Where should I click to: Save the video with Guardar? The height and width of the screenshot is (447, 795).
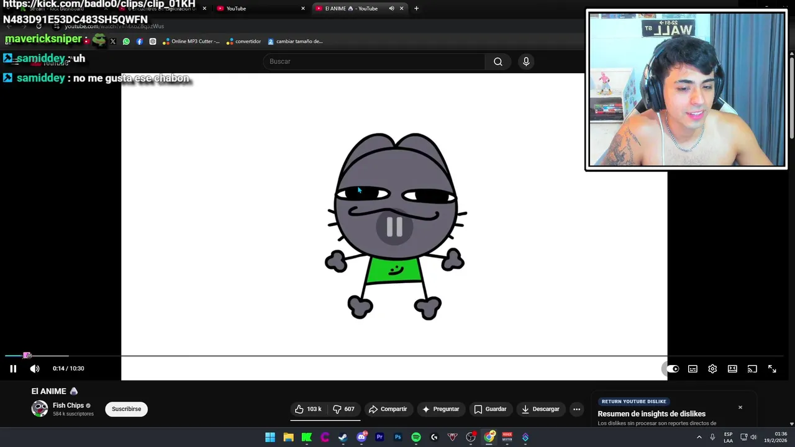pyautogui.click(x=490, y=409)
